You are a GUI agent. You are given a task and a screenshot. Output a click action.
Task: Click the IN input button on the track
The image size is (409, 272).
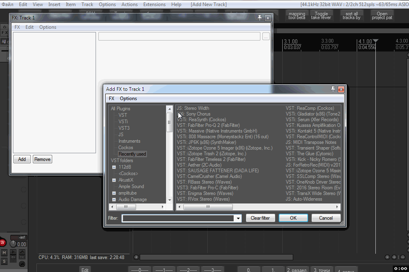(x=13, y=257)
